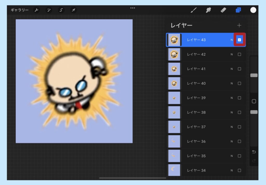This screenshot has height=185, width=266.
Task: Click the レイヤー 38 layer name
Action: pos(196,112)
